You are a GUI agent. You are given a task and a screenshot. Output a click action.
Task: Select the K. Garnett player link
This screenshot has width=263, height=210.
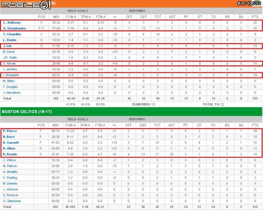[11, 143]
